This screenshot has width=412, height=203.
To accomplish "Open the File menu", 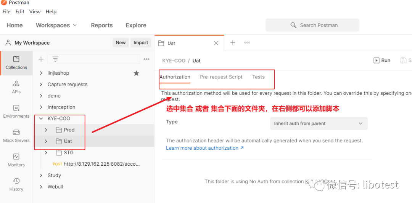I will pyautogui.click(x=6, y=11).
